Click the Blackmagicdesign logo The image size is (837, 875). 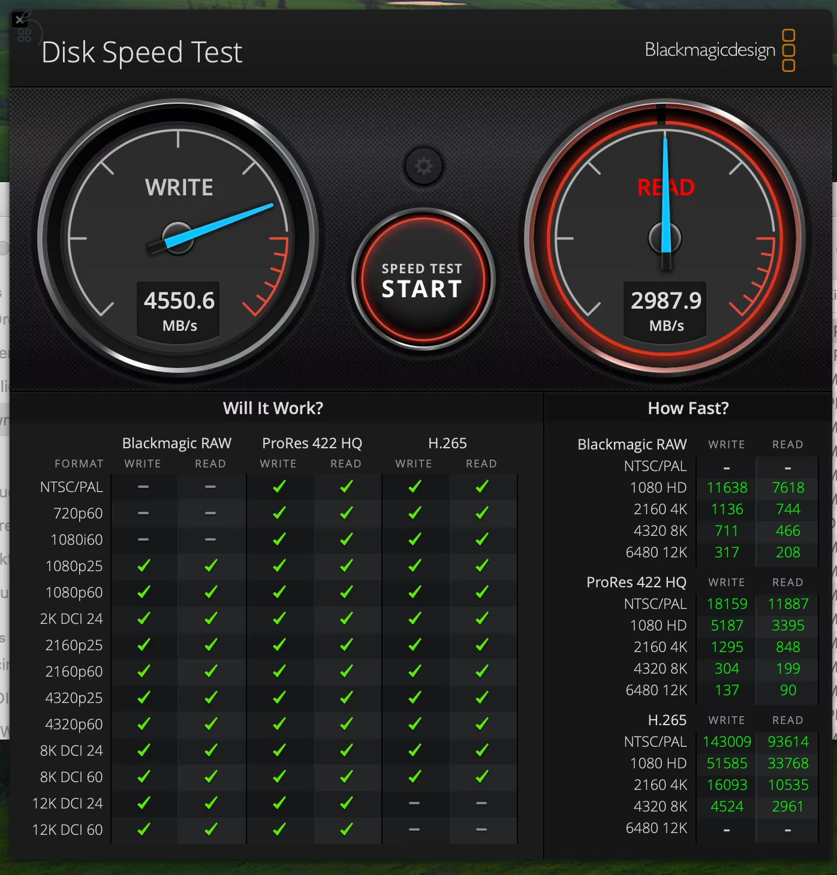[719, 50]
